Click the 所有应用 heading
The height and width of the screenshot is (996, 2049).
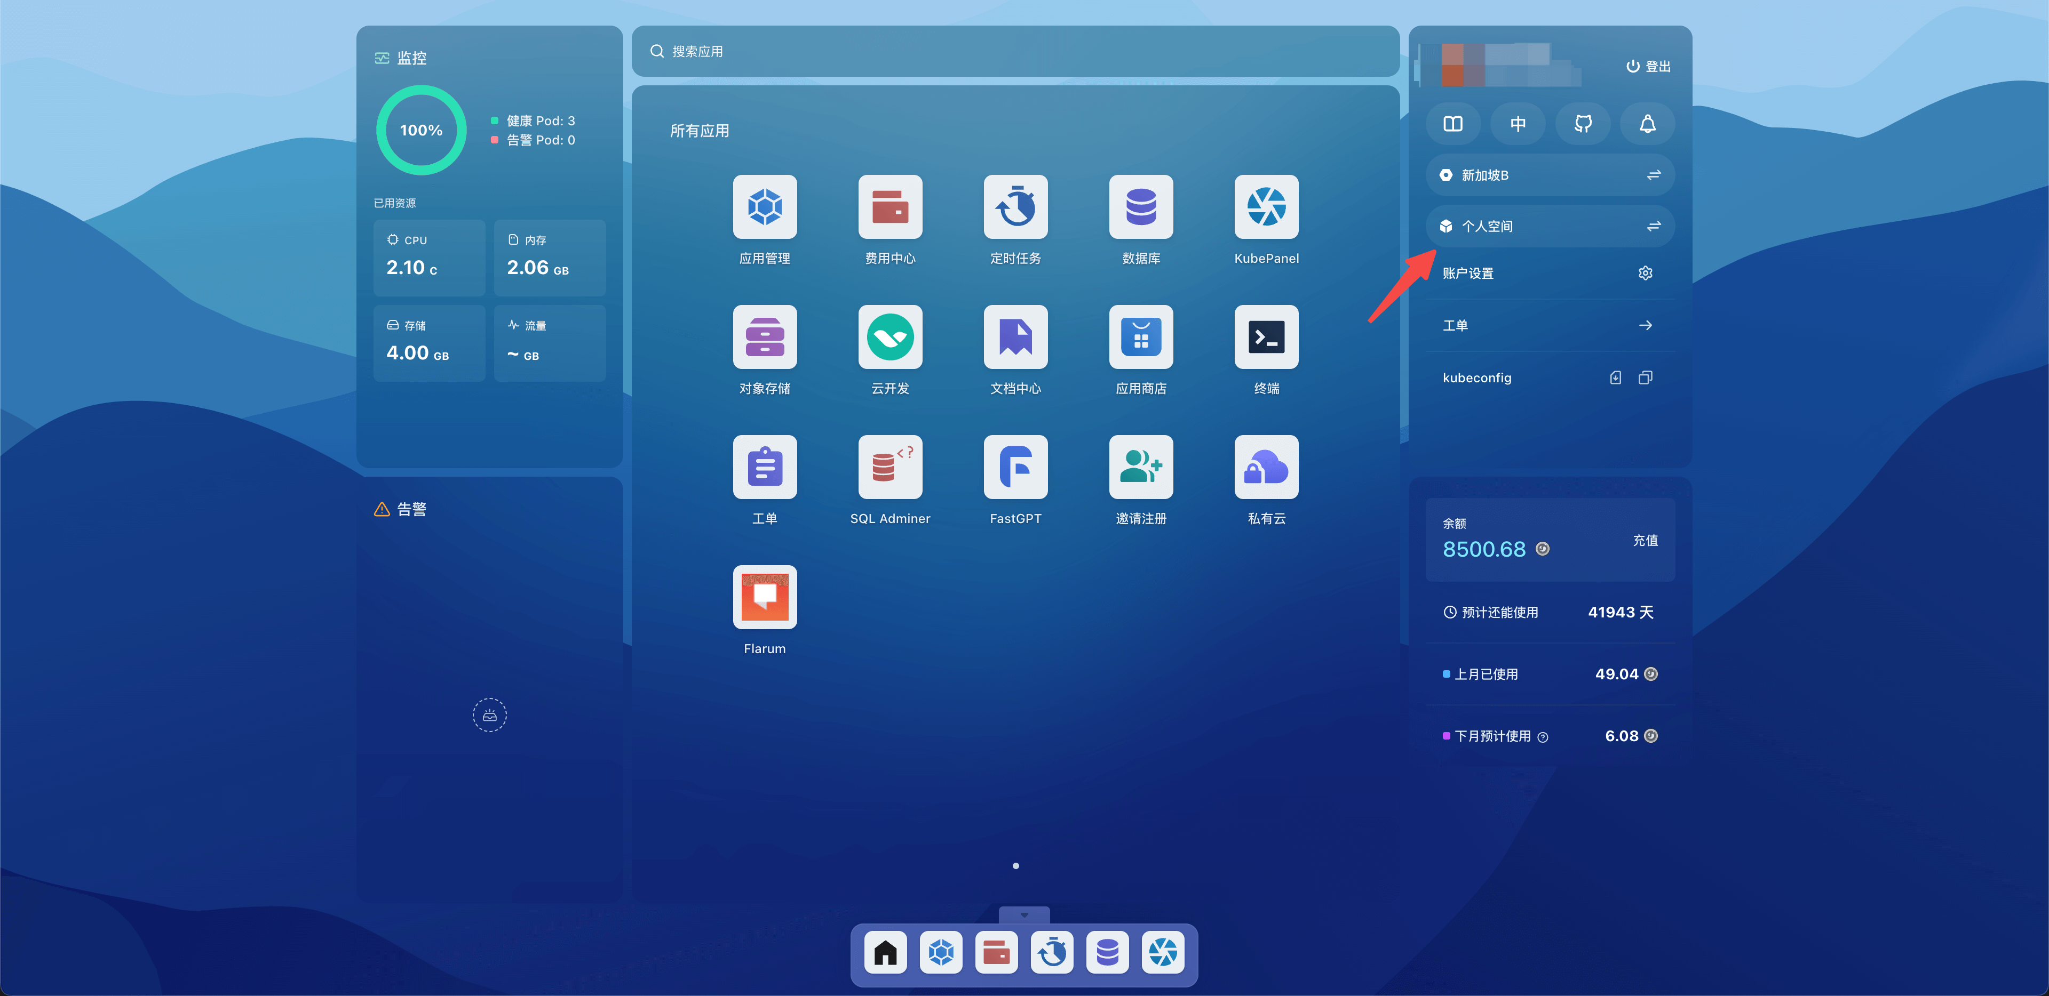pyautogui.click(x=699, y=131)
